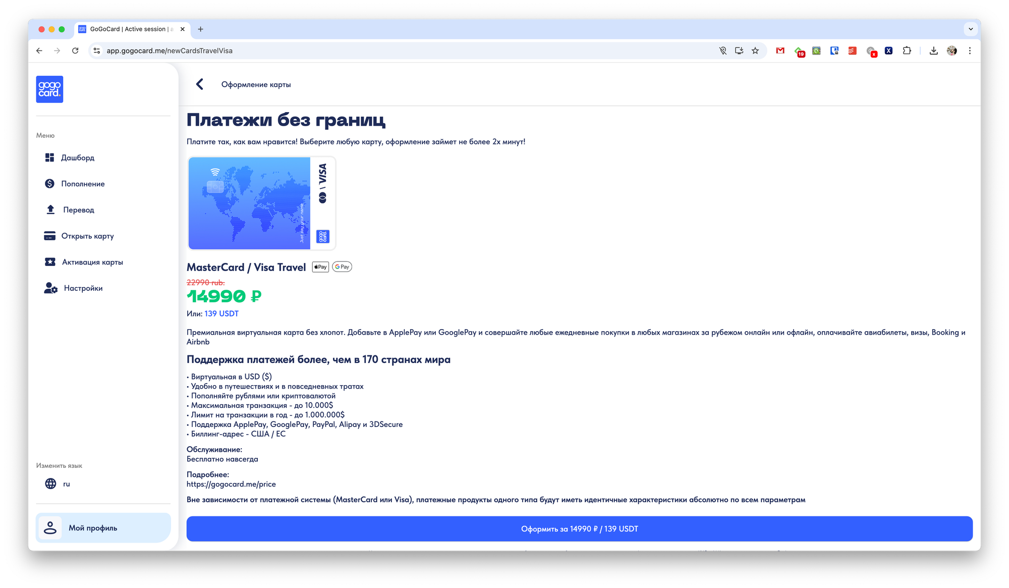The width and height of the screenshot is (1009, 588).
Task: Select Открыть карту in sidebar
Action: tap(87, 236)
